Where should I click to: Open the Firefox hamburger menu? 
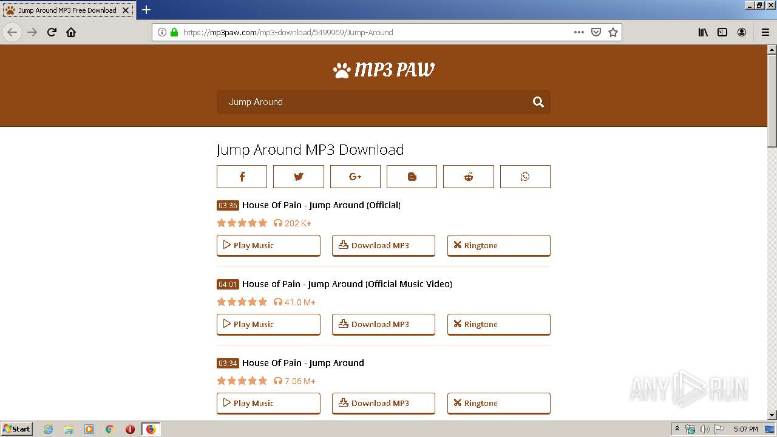(x=765, y=32)
